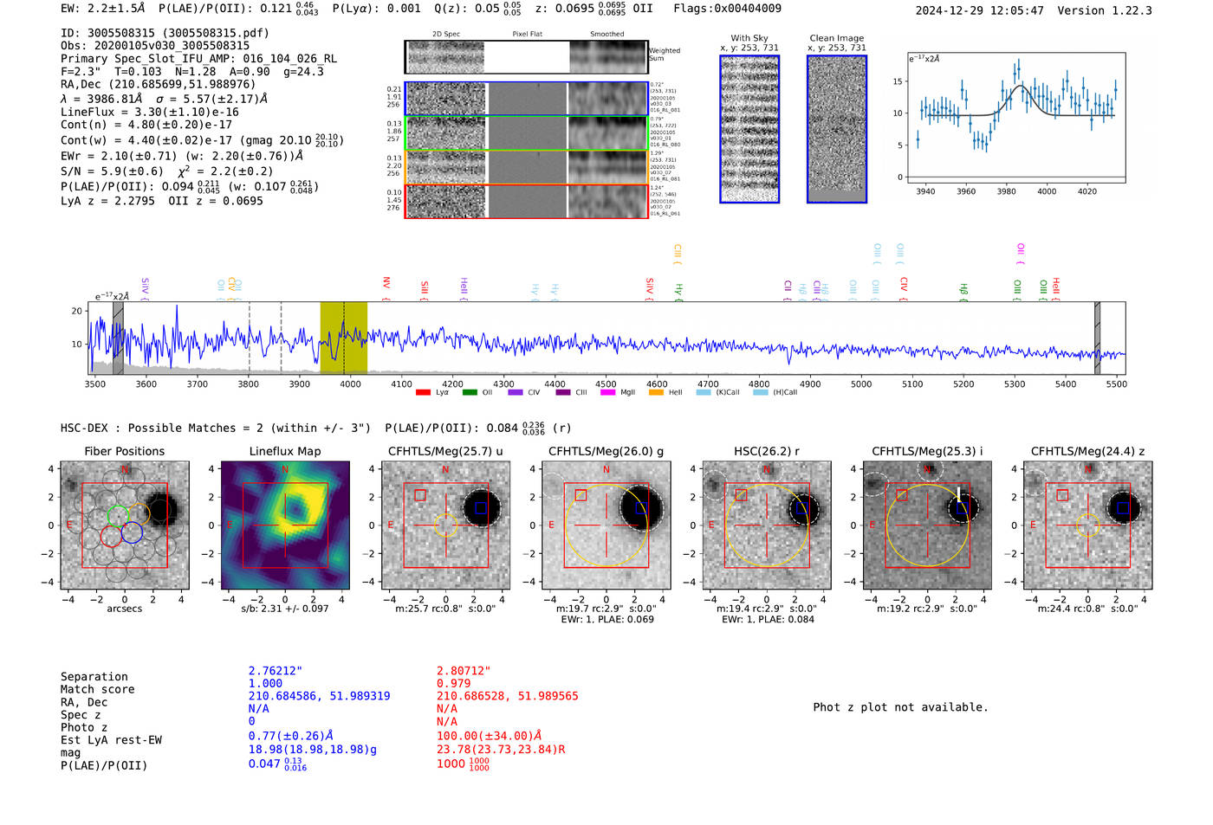
Task: Click the green fiber circle in Fiber Positions
Action: tap(118, 516)
